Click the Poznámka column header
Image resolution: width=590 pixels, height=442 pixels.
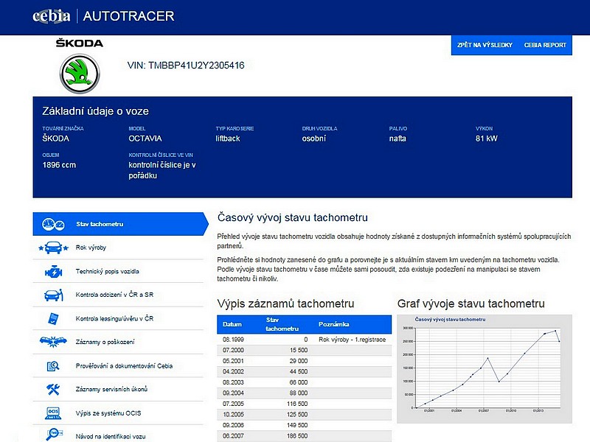(x=334, y=324)
